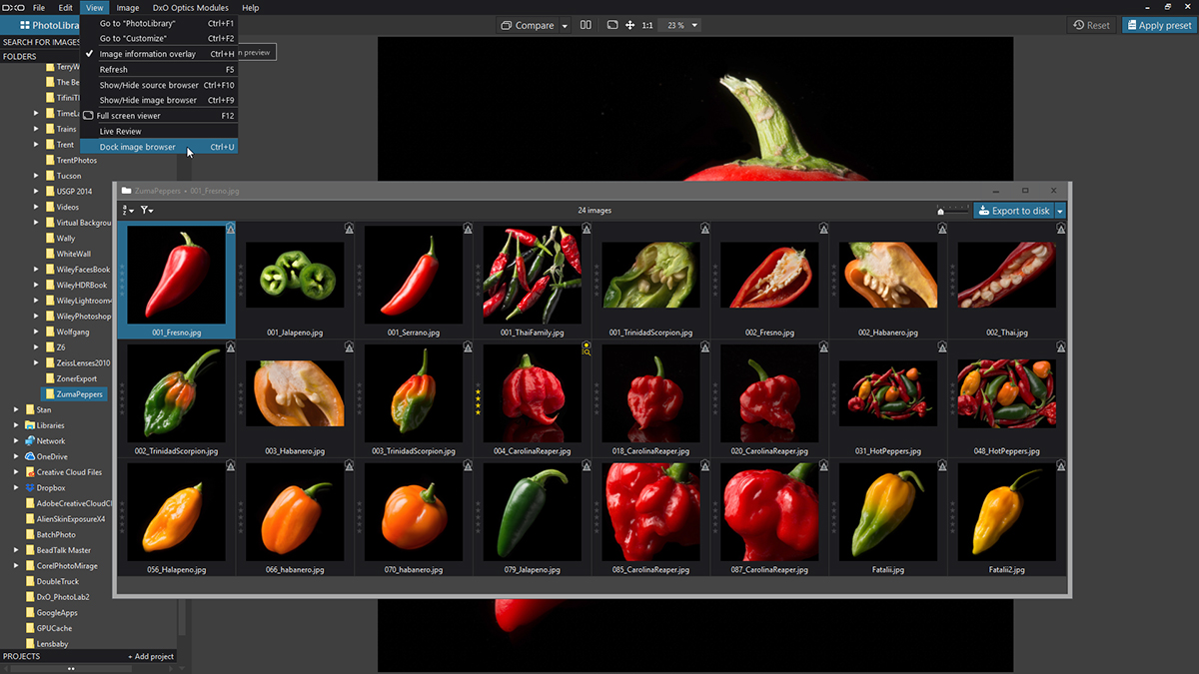Click the Network icon in folder tree
This screenshot has width=1199, height=674.
click(30, 441)
